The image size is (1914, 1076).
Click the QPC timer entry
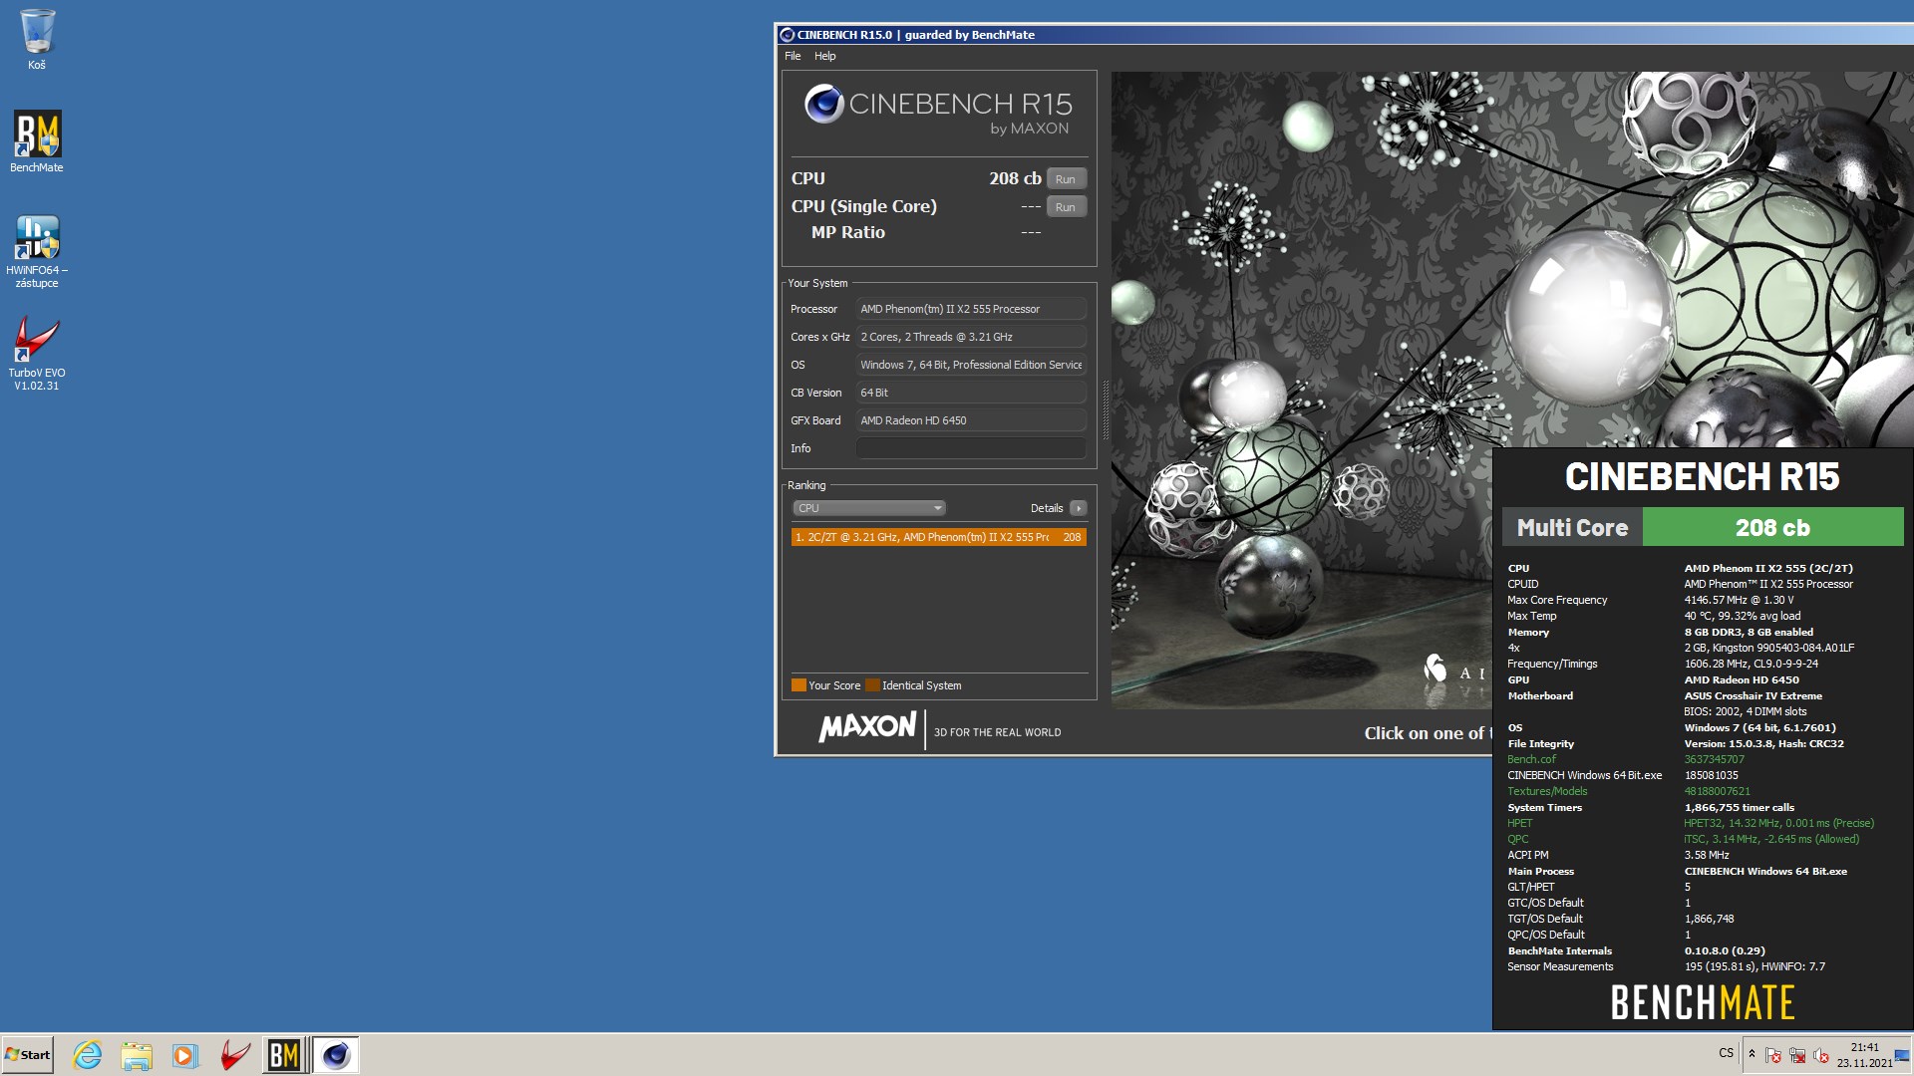(1517, 839)
